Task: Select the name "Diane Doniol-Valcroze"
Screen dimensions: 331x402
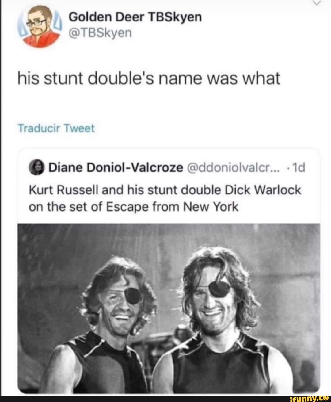Action: pyautogui.click(x=116, y=168)
